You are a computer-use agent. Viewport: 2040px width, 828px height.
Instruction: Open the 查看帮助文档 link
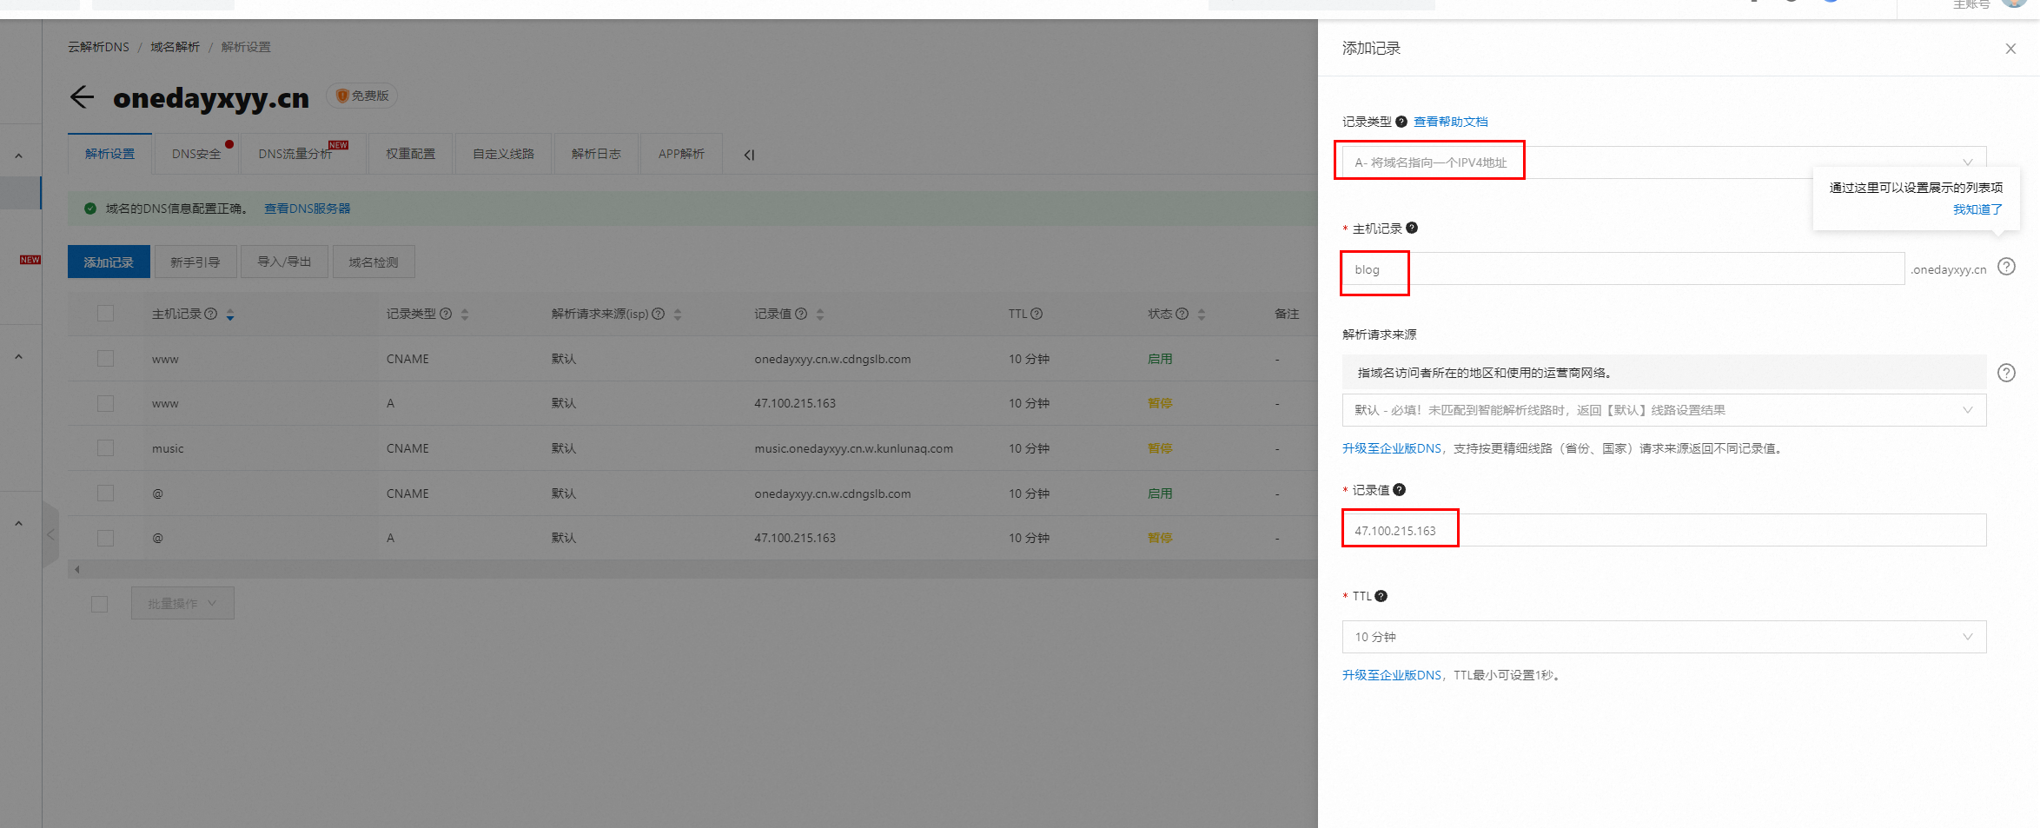click(1451, 122)
